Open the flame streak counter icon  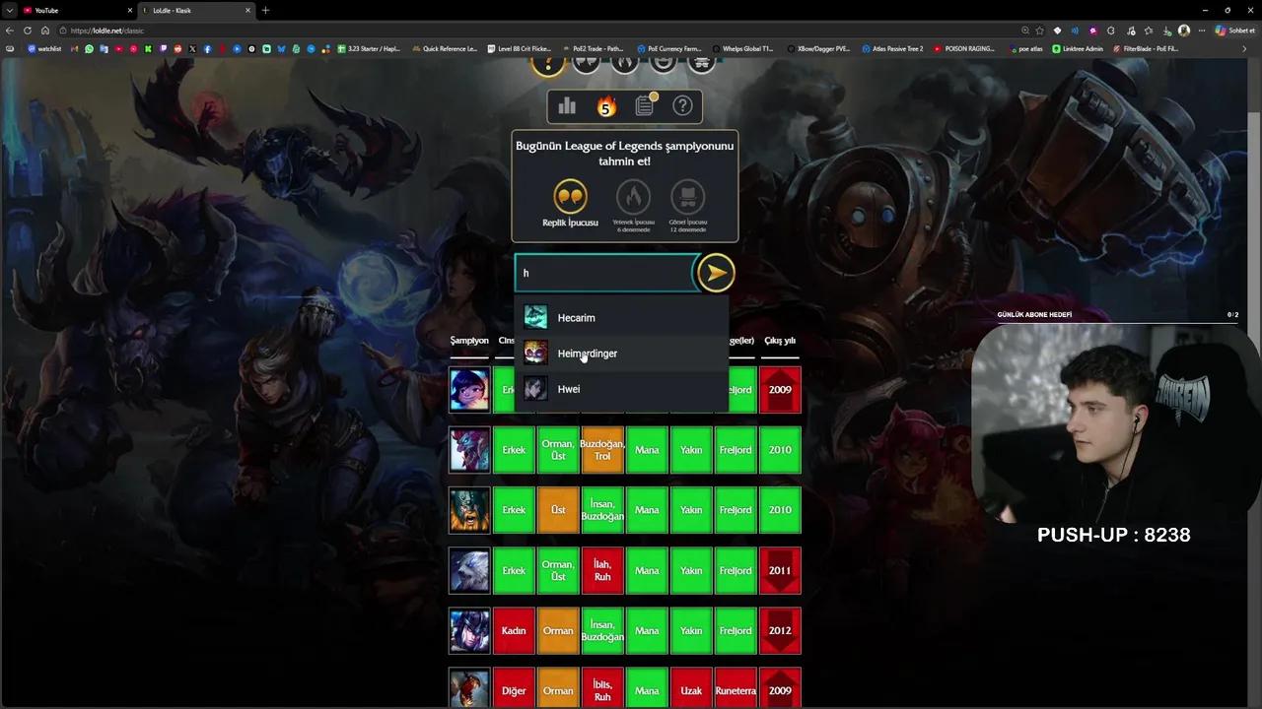606,106
